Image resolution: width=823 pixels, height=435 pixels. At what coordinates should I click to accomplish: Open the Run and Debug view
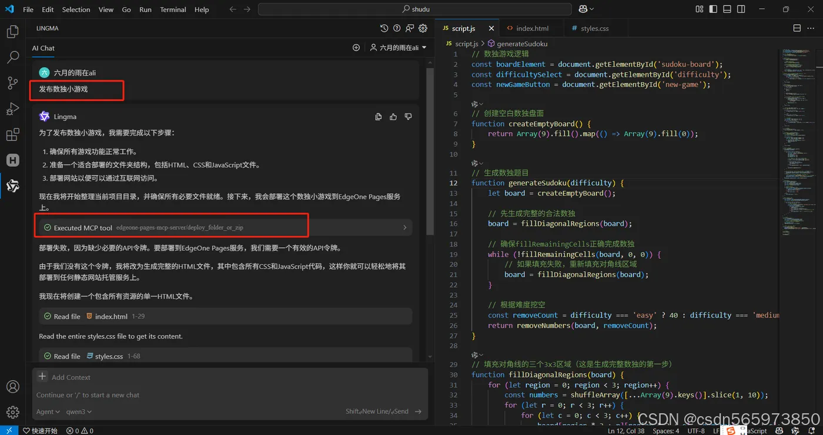[12, 109]
